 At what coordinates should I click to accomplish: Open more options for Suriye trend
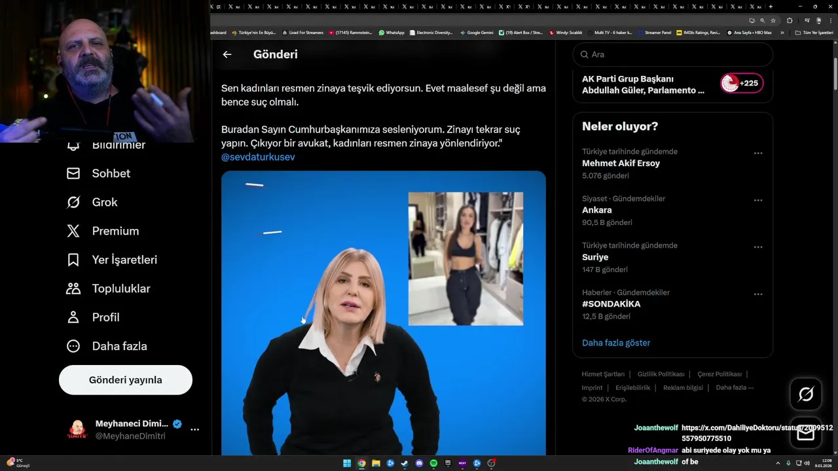(758, 247)
